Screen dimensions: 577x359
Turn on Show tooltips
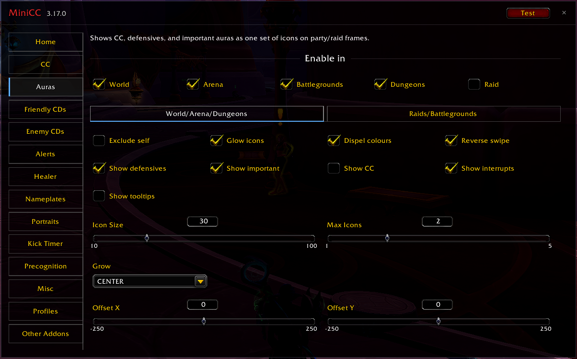click(x=99, y=196)
